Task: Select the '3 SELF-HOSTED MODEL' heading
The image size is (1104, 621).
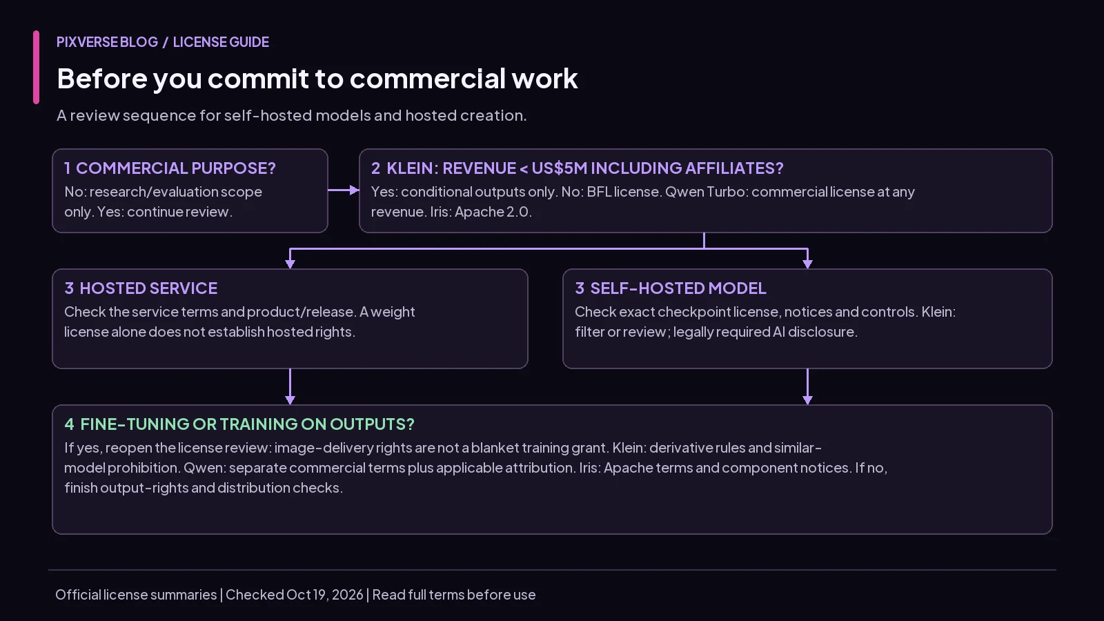Action: tap(671, 288)
